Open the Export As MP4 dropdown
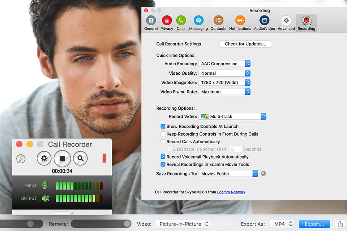 point(282,224)
